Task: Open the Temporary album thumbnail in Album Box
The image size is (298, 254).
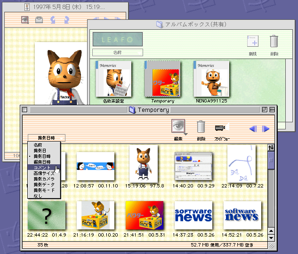Action: [x=162, y=79]
